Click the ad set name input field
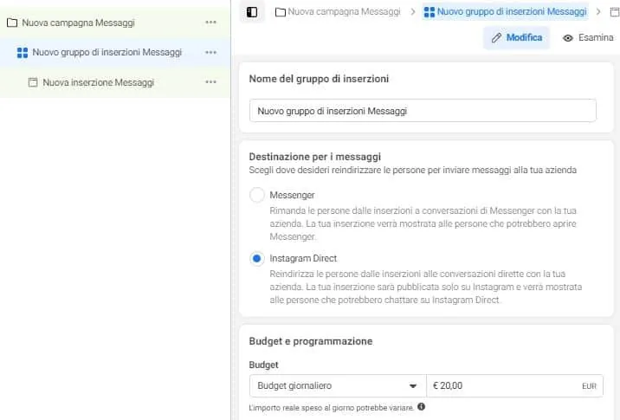Image resolution: width=620 pixels, height=420 pixels. click(423, 111)
